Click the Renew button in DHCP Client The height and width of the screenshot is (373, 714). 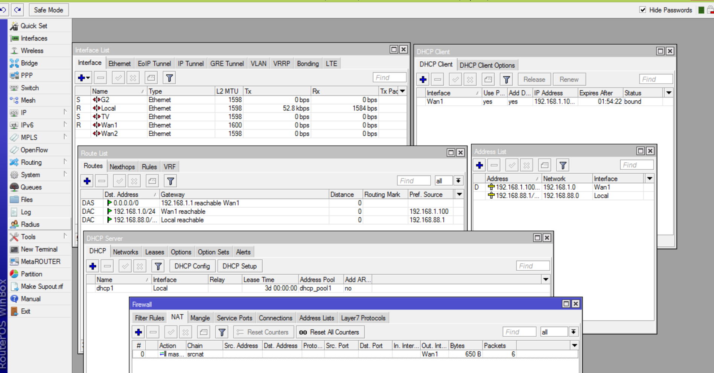click(x=569, y=80)
